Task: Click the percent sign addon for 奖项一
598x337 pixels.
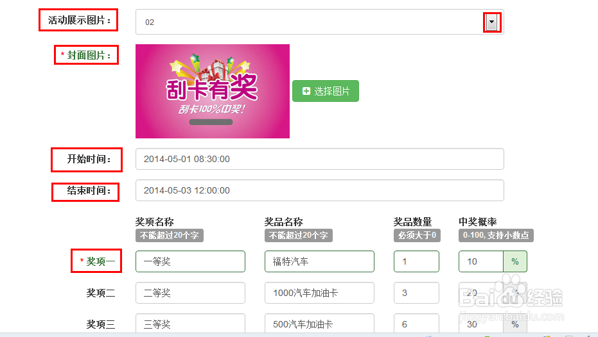Action: coord(514,261)
